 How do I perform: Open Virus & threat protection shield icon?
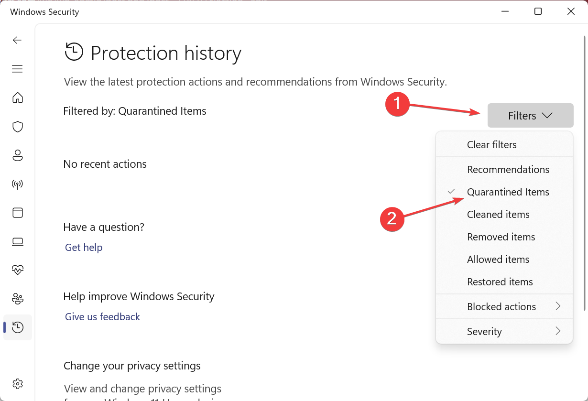click(18, 127)
